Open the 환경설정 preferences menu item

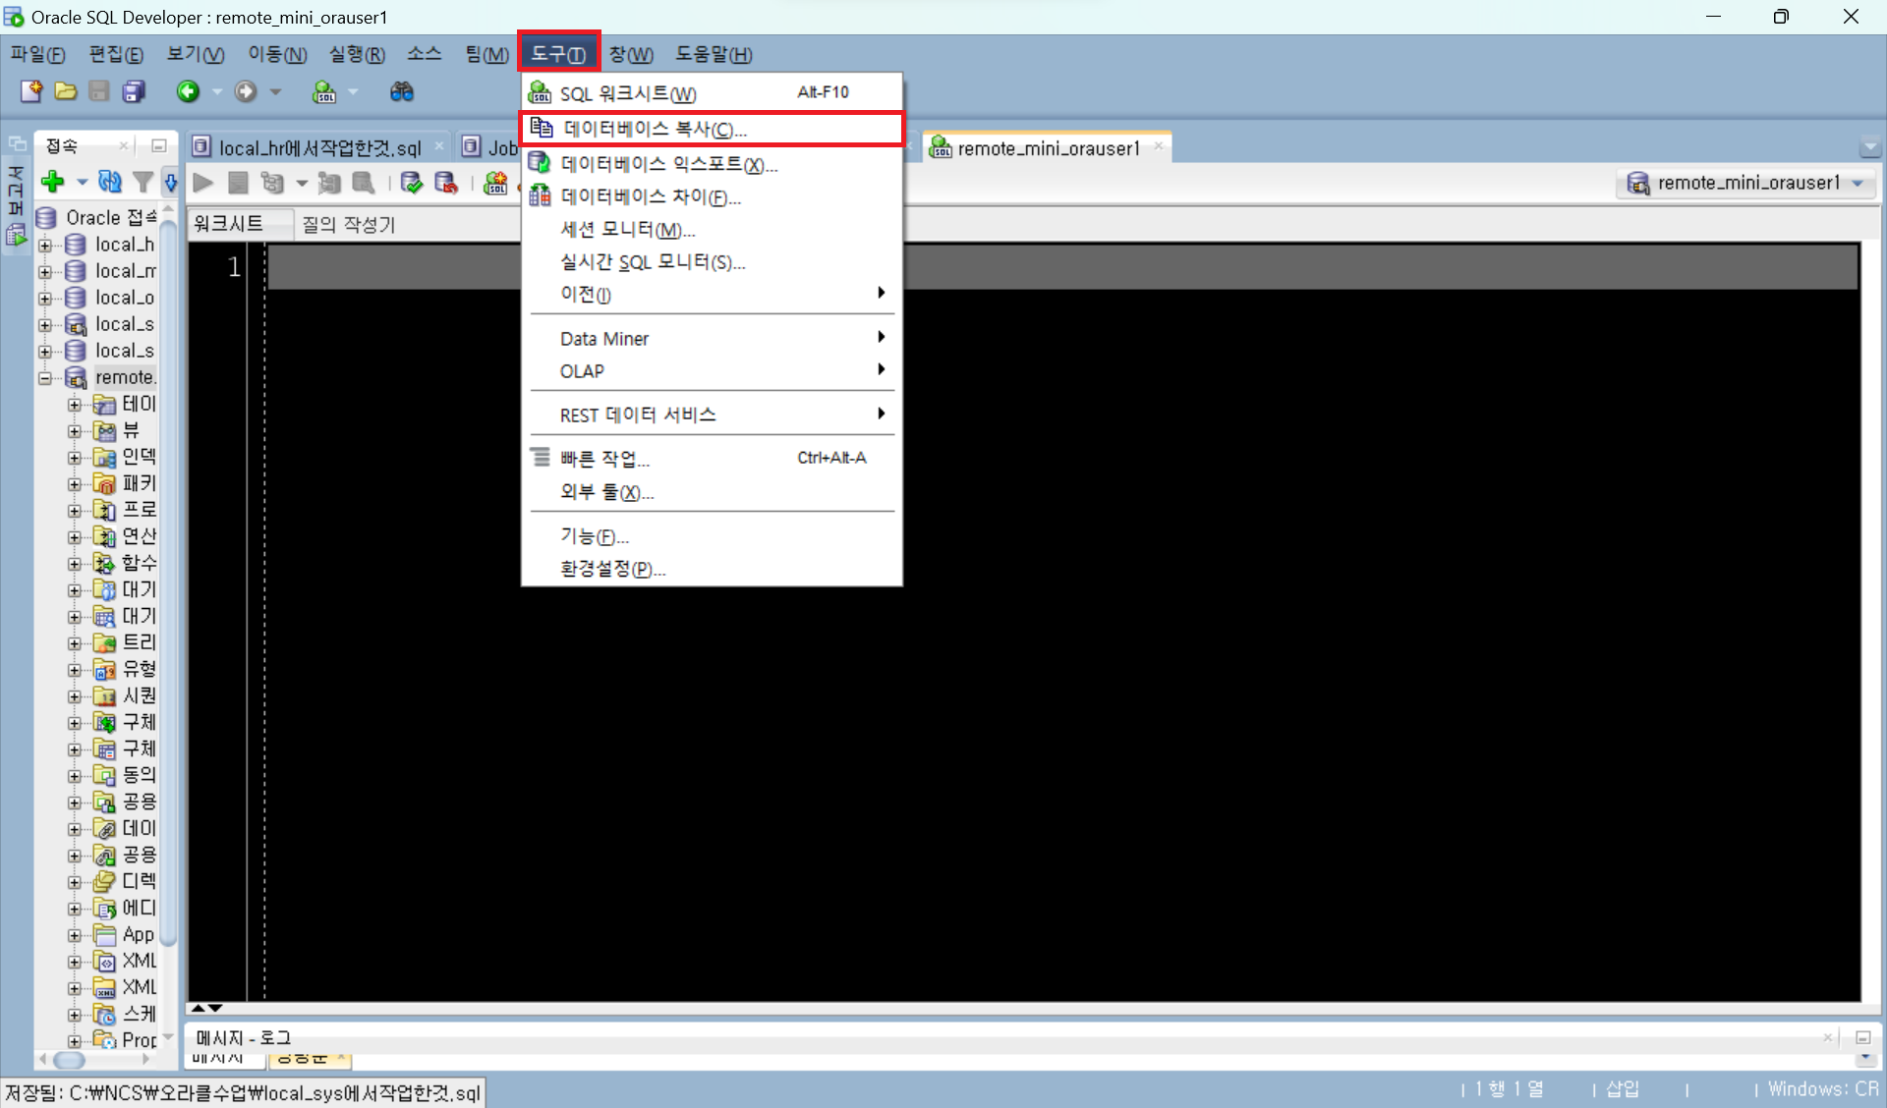pyautogui.click(x=612, y=569)
